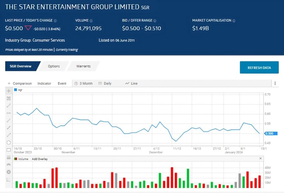Open the Line chart type dropdown
Viewport: 284px width, 193px height.
tap(131, 83)
